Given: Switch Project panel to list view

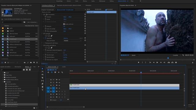Looking at the screenshot, I should coord(2,62).
